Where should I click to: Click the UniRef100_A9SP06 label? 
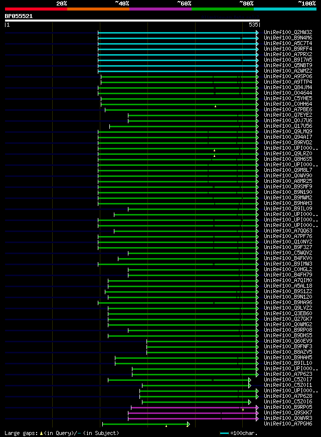coord(288,76)
